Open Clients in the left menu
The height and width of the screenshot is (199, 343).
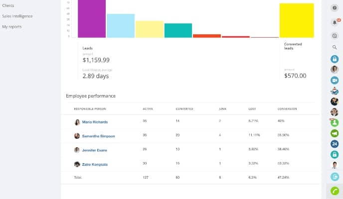pos(8,5)
